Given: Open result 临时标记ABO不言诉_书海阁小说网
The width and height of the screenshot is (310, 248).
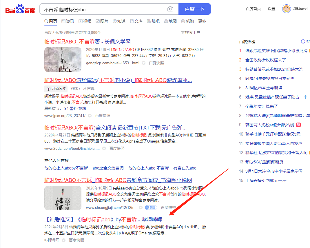Looking at the screenshot, I should (x=118, y=180).
